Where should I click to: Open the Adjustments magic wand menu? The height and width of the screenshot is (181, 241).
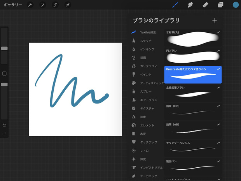tap(43, 5)
